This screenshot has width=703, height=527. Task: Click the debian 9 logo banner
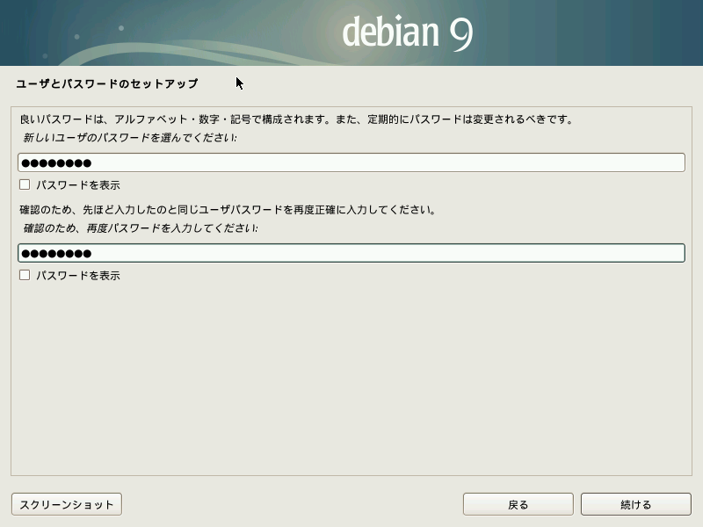(x=351, y=32)
